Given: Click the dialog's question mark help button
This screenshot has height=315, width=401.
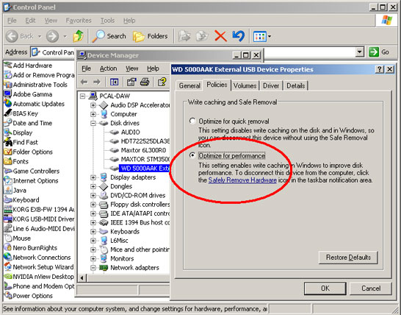Looking at the screenshot, I should [380, 69].
